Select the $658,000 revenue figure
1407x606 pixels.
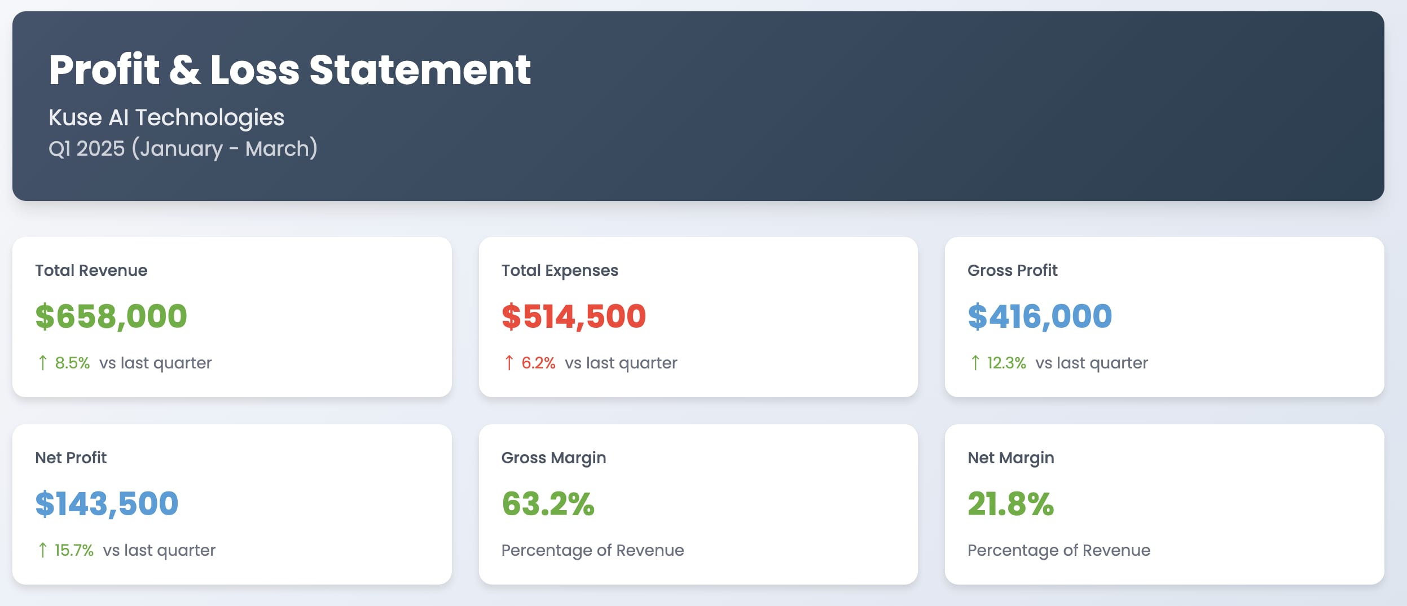[x=111, y=316]
